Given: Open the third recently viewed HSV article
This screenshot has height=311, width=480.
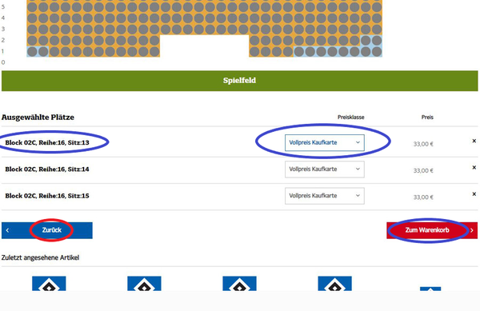Looking at the screenshot, I should 239,284.
